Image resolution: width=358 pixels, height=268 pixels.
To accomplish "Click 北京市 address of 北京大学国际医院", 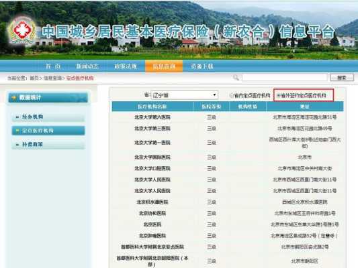I will click(x=304, y=157).
